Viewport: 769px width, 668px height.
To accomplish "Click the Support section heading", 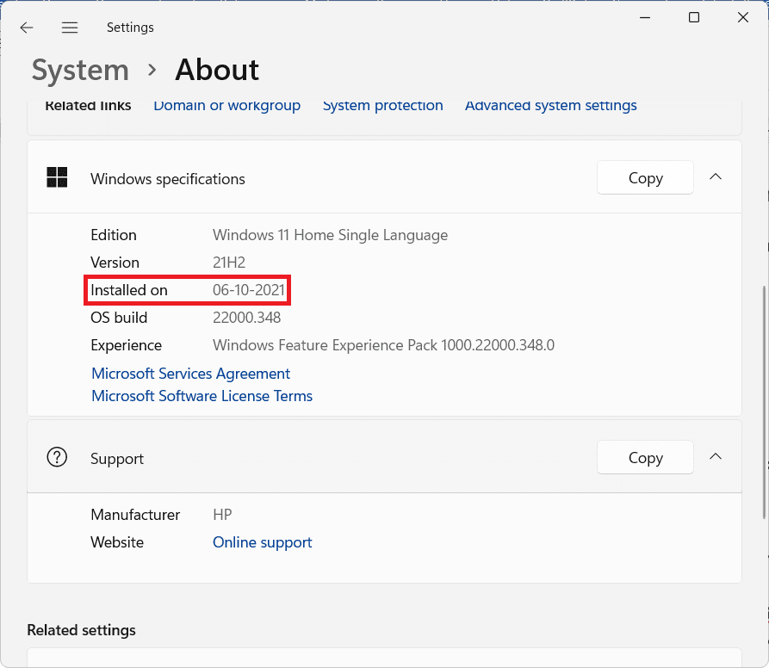I will (117, 459).
